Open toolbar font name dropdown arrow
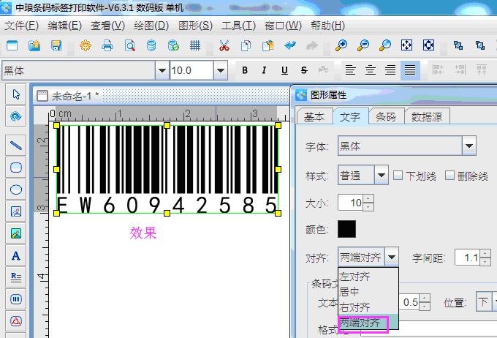Viewport: 497px width, 338px height. pos(162,70)
